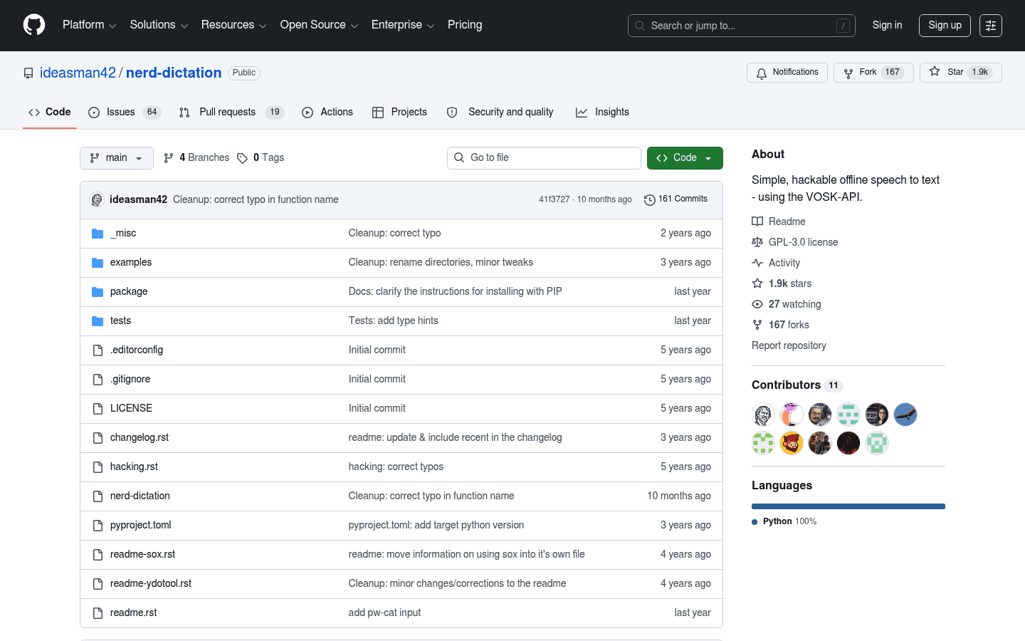Click the file icon beside pyproject.toml
The image size is (1025, 641).
click(98, 526)
